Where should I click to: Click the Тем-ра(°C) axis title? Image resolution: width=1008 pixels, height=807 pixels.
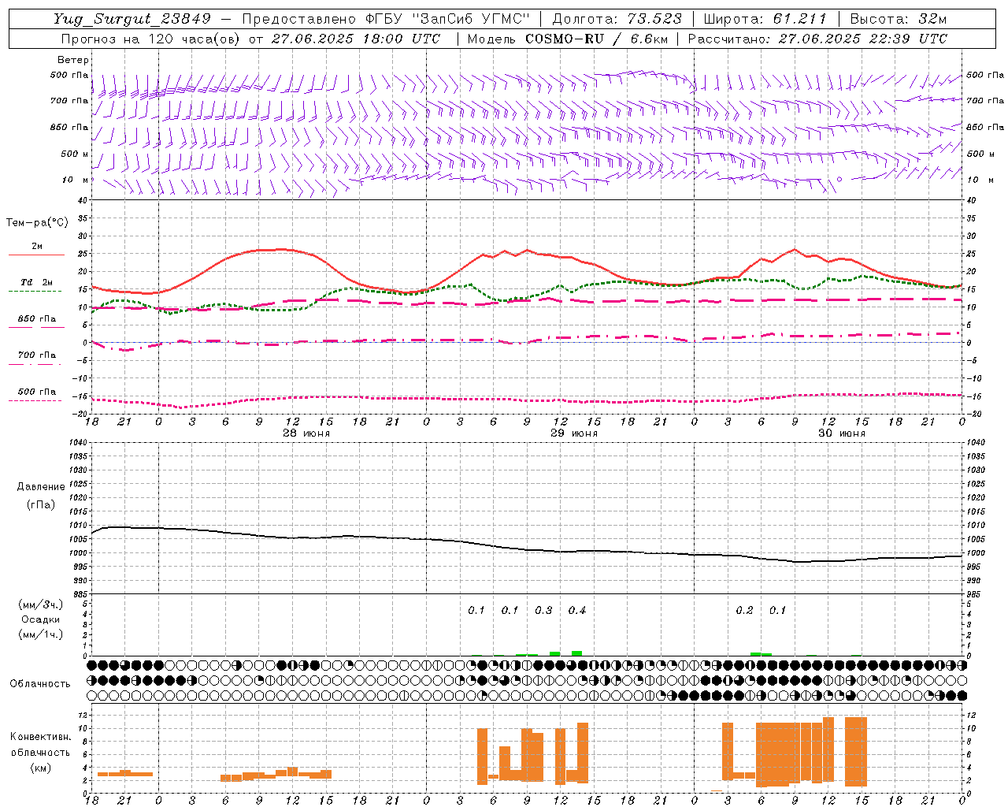[x=37, y=223]
